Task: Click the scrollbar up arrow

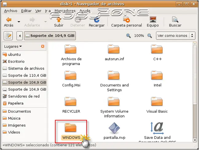Action: [195, 44]
